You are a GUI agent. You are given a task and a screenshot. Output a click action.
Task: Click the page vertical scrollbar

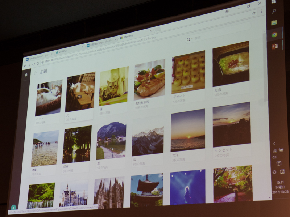[x=265, y=67]
